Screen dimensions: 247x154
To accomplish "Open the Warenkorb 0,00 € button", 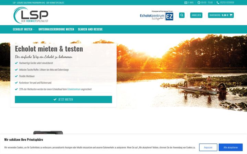I will pyautogui.click(x=221, y=15).
